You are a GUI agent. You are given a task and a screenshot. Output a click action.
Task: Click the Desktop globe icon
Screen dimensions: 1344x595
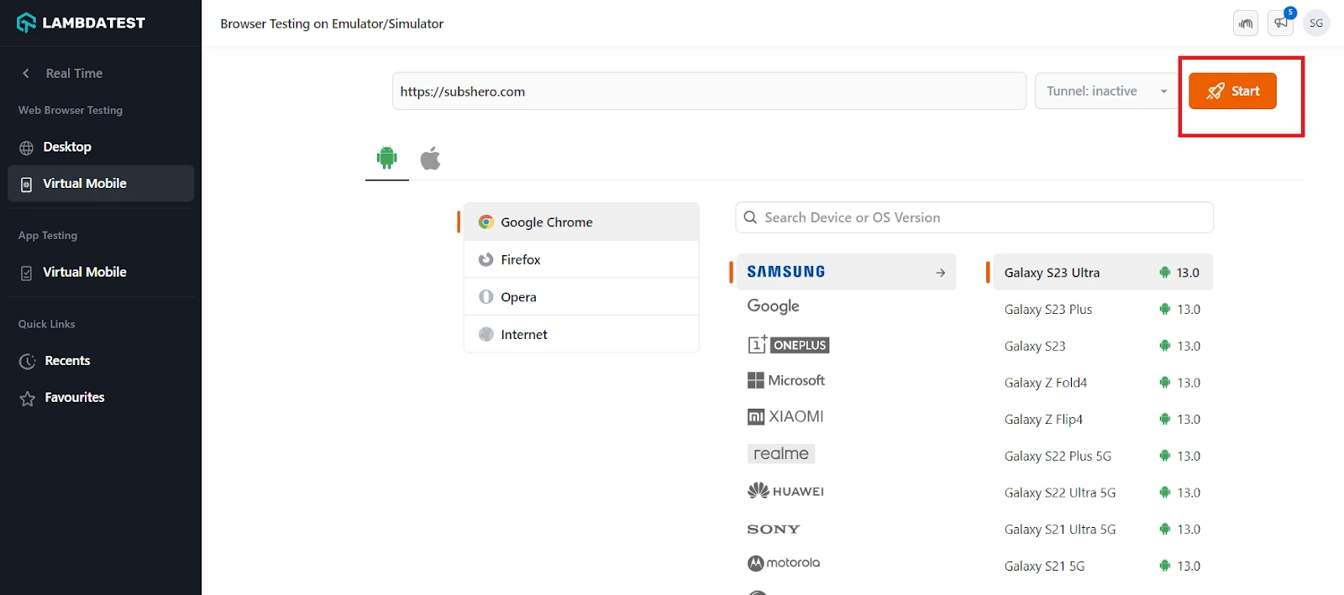(x=27, y=148)
